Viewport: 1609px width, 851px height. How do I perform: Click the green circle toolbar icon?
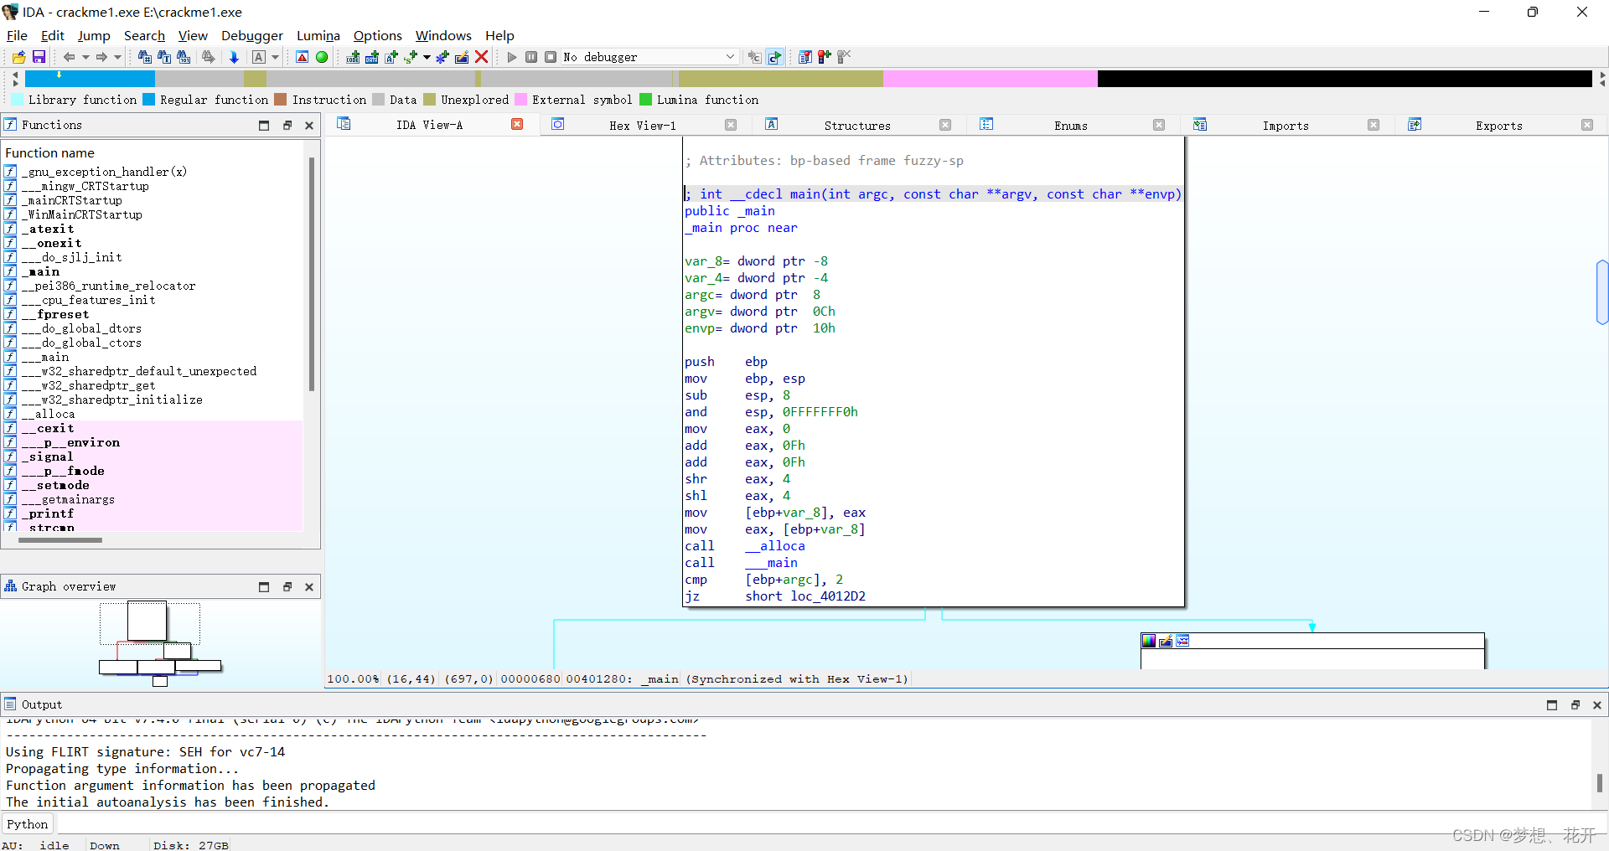pyautogui.click(x=322, y=57)
